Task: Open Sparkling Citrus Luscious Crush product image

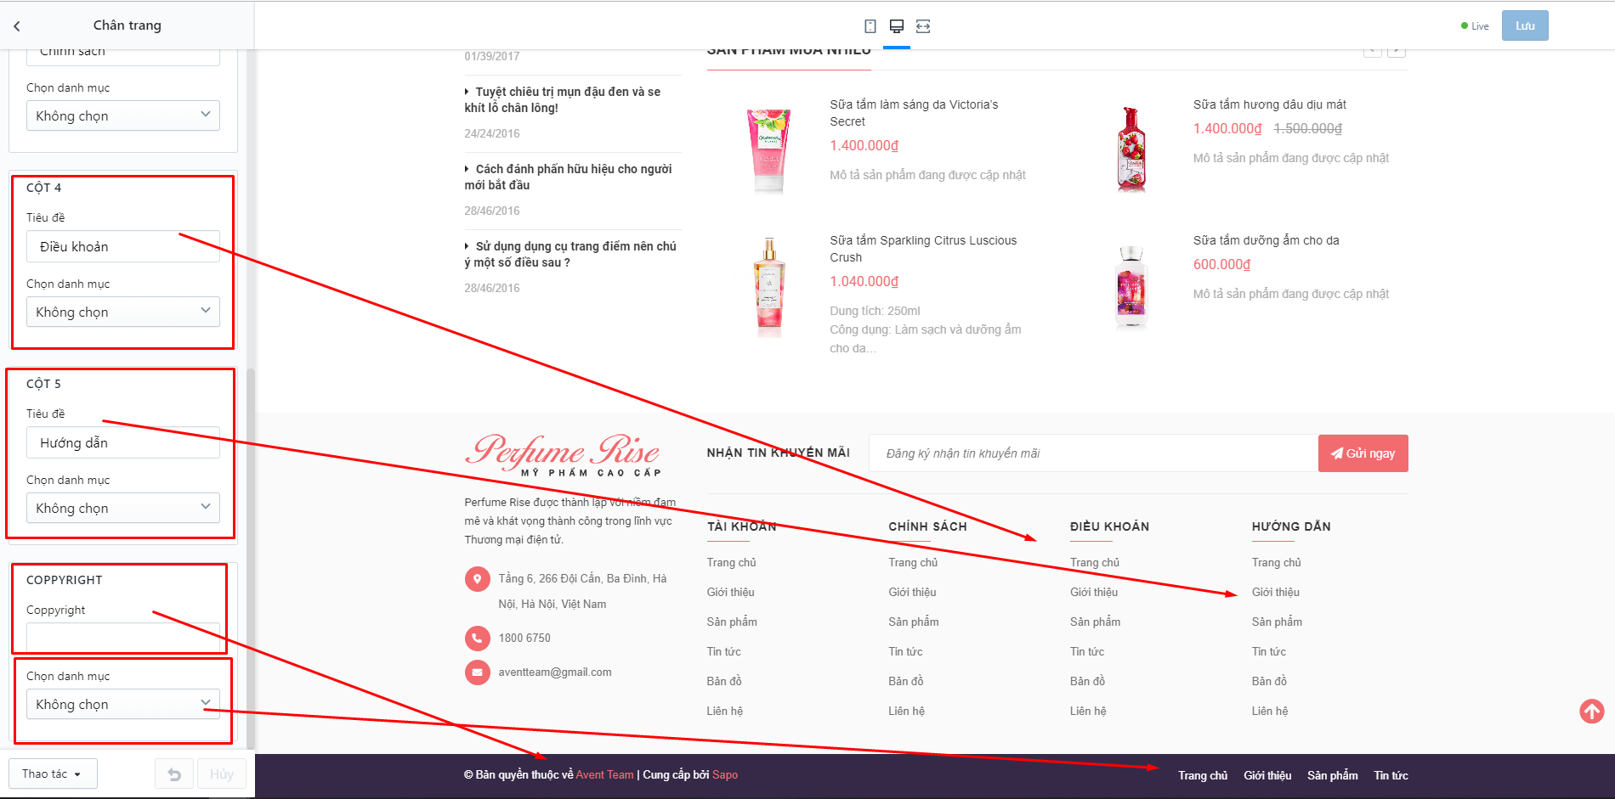Action: pos(768,288)
